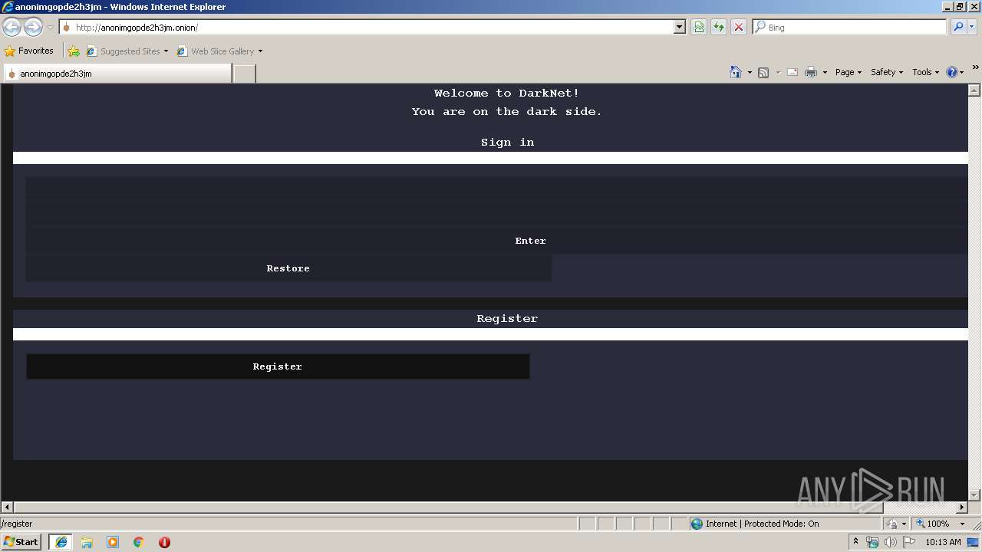Click Add to Favorites Bar icon

pyautogui.click(x=74, y=51)
